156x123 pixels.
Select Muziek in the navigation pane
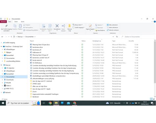(x=9, y=83)
